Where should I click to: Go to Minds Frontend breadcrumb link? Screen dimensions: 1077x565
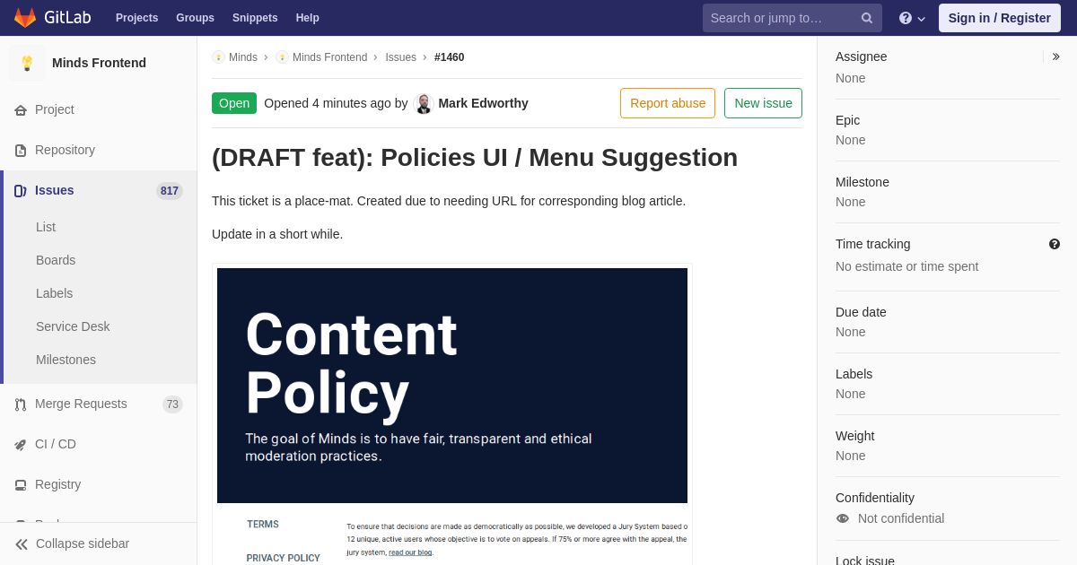coord(329,57)
